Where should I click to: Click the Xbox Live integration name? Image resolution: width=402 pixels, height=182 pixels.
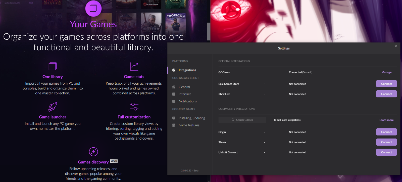click(224, 94)
